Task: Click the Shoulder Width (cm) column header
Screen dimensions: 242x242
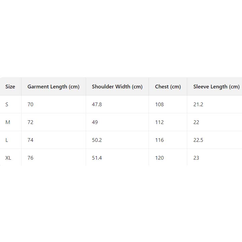Action: (117, 87)
